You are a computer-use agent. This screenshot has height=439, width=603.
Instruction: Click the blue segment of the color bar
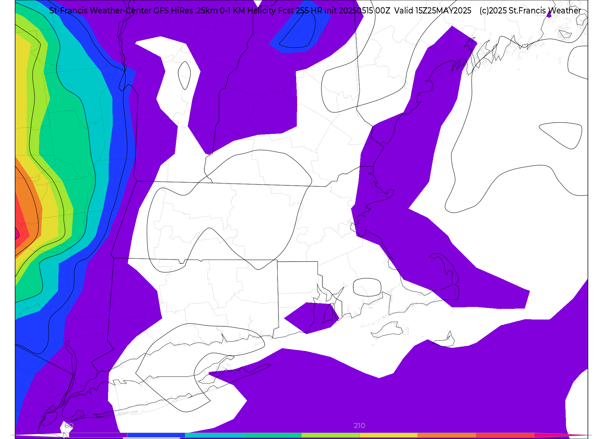coord(156,435)
